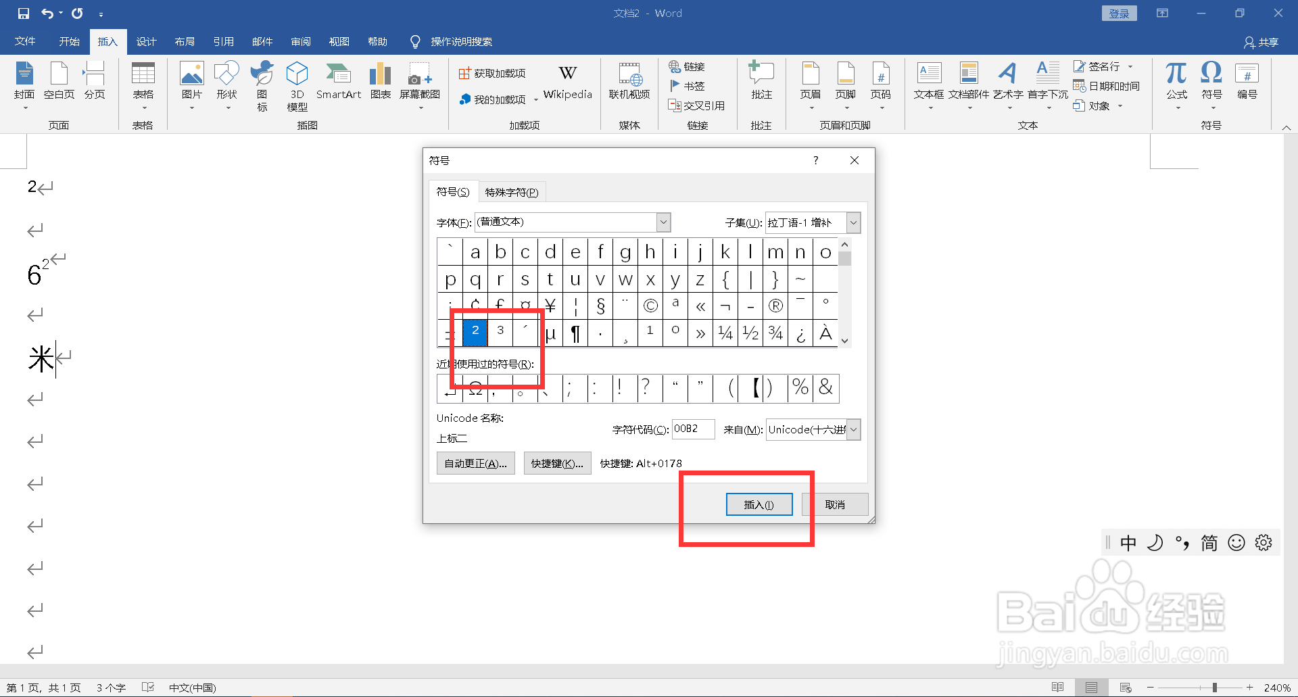Insert a 链接 hyperlink
The image size is (1298, 697).
[x=687, y=66]
